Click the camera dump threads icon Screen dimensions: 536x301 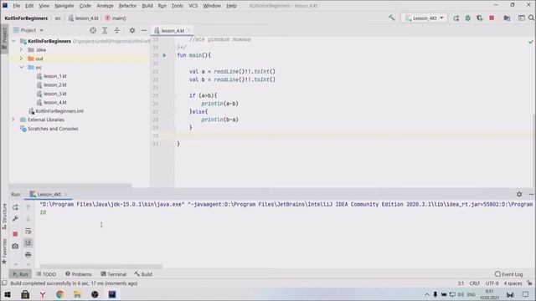15,246
